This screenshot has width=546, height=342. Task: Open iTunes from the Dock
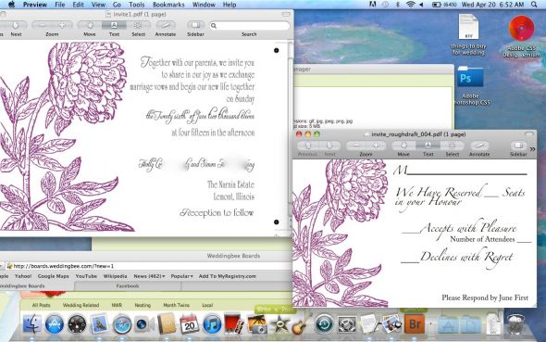212,323
